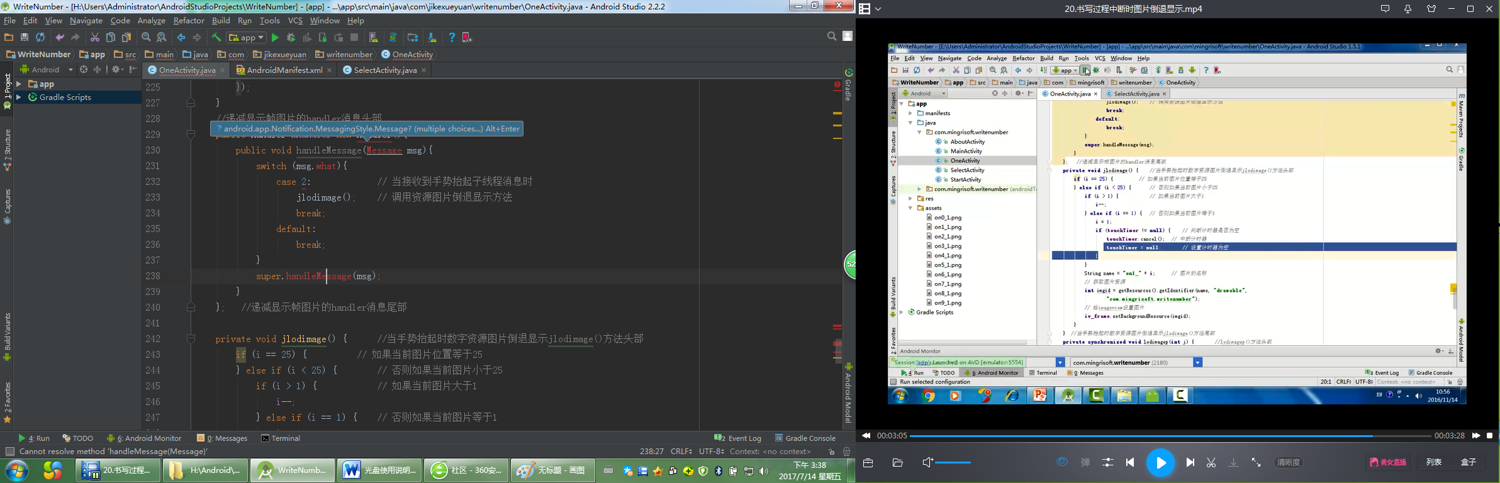
Task: Toggle the blue eye icon in player
Action: pos(1062,462)
